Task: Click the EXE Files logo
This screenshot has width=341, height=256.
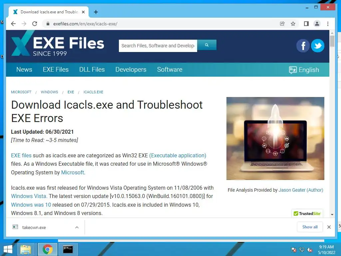Action: 58,44
